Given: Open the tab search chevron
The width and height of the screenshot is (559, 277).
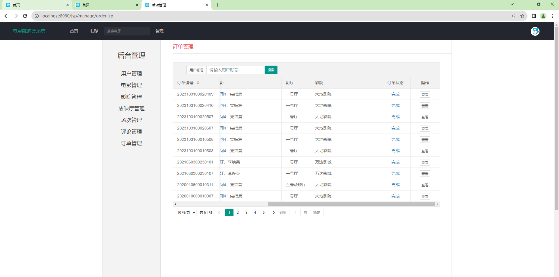Looking at the screenshot, I should click(512, 4).
